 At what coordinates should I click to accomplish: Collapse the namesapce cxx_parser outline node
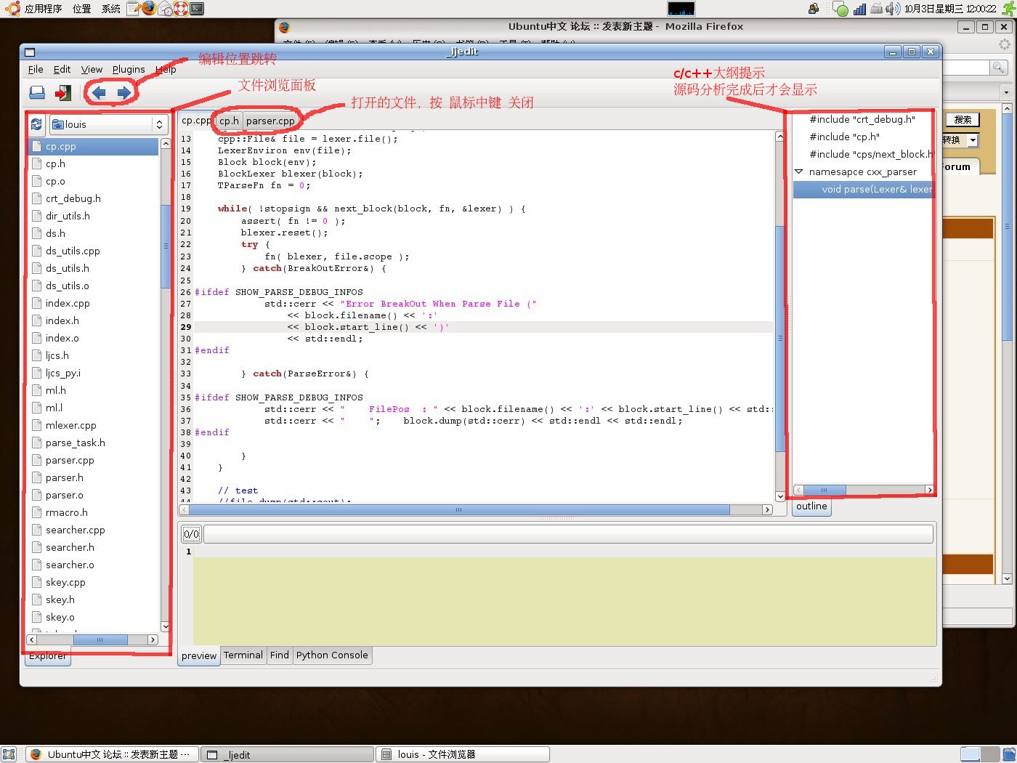[x=799, y=172]
